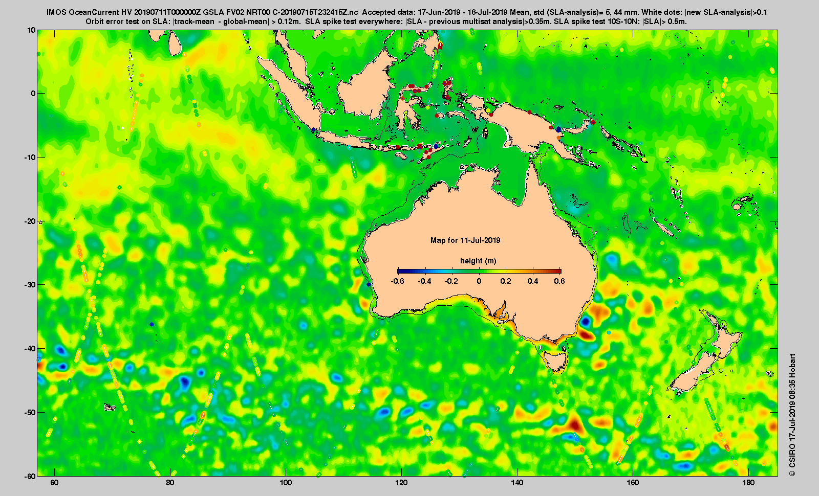Click the 'Orbit error test on SLA' line

pyautogui.click(x=386, y=21)
